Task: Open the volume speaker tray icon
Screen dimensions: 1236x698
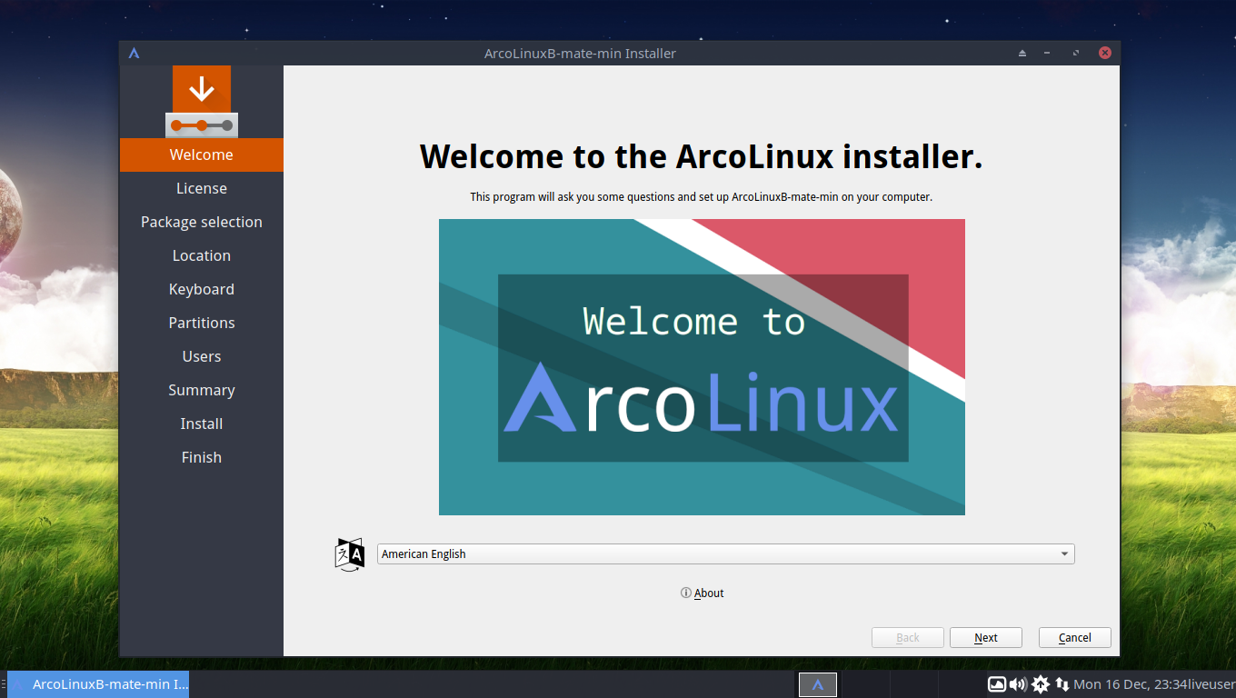Action: [x=1018, y=684]
